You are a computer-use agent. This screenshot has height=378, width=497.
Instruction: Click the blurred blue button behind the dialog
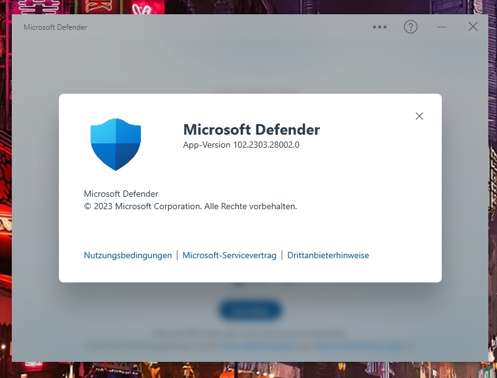click(x=250, y=310)
